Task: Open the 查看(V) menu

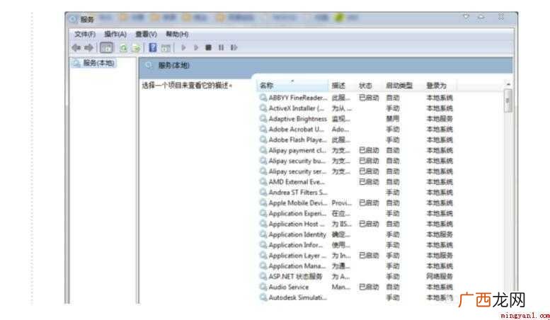Action: tap(146, 34)
